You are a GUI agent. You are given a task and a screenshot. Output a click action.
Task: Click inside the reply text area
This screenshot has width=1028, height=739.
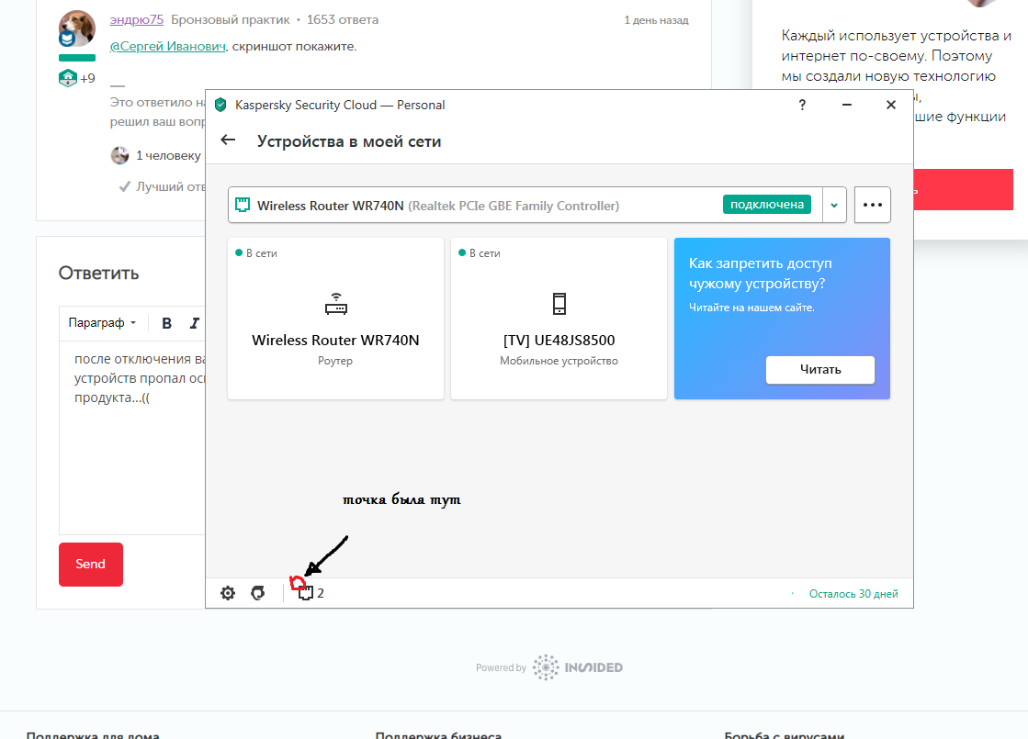(132, 438)
